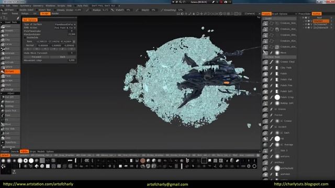
Task: Select the highlighted 2D-Paint tool
Action: coord(10,72)
